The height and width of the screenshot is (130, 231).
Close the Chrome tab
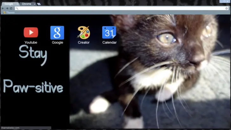(x=34, y=4)
